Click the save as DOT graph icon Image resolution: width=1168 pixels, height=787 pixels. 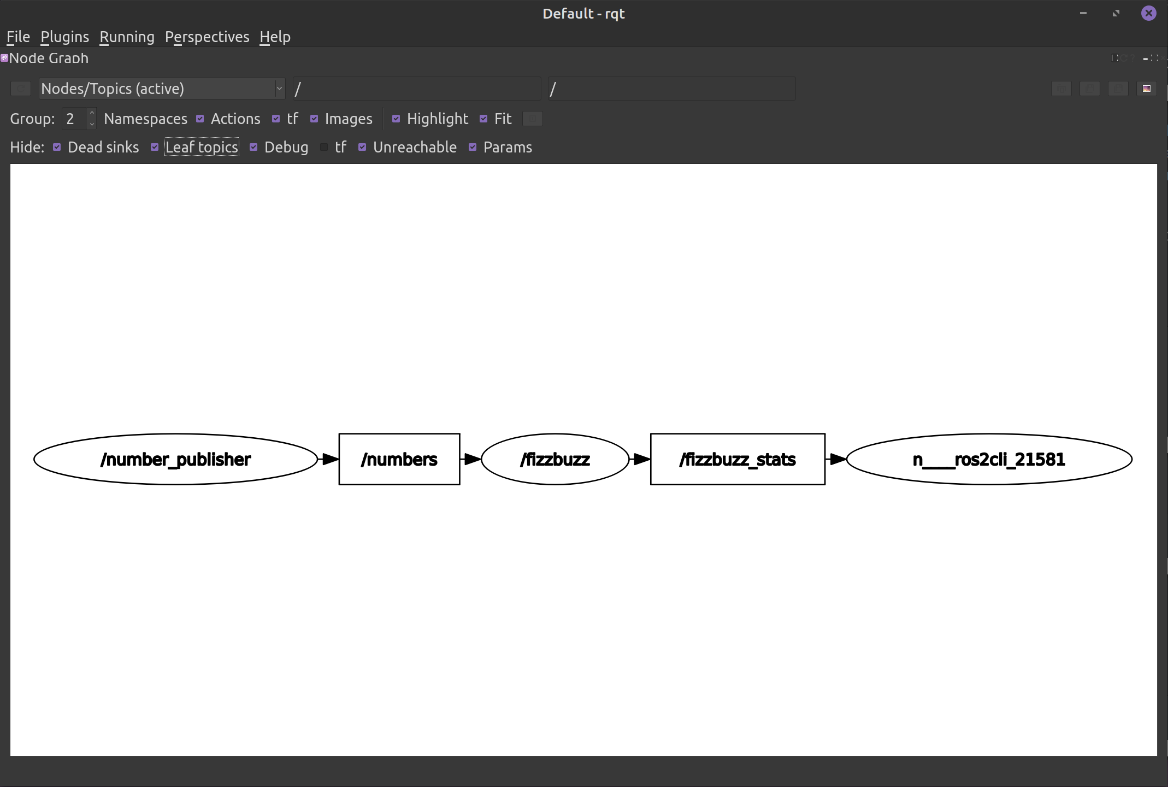click(1090, 89)
